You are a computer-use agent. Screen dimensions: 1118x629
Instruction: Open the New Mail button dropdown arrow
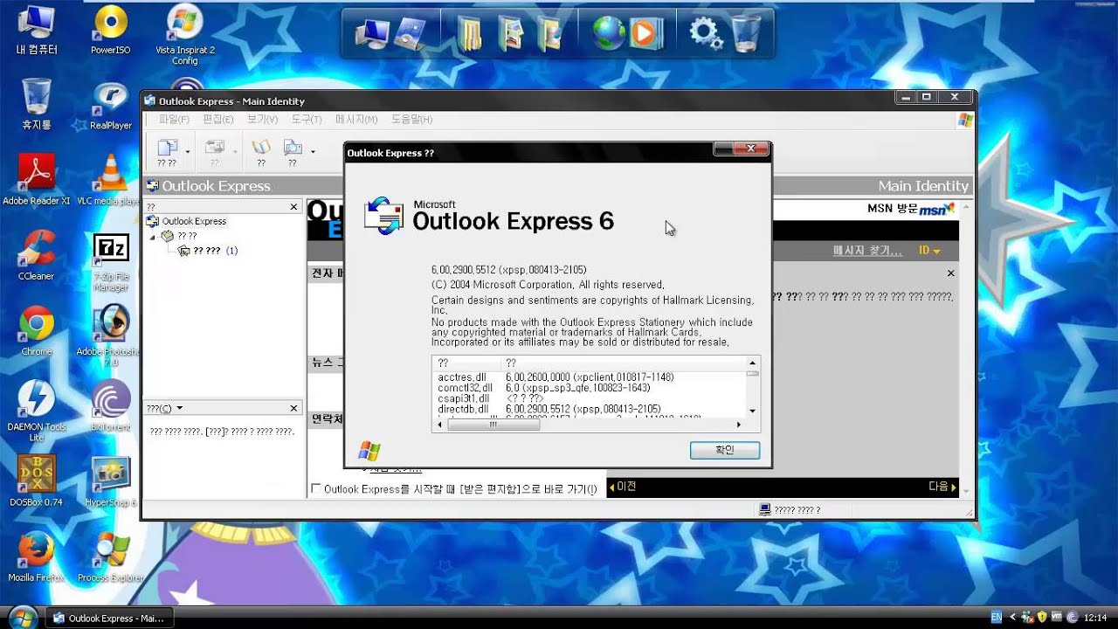point(188,151)
